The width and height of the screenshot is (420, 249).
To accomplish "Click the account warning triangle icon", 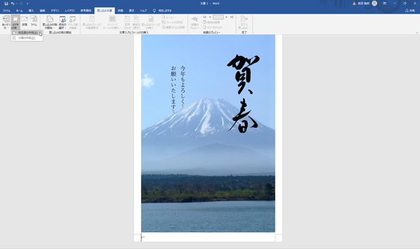I will coord(354,4).
